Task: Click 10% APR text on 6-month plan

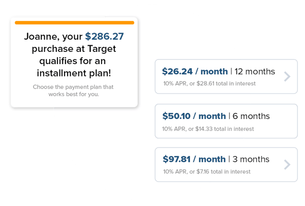Action: pyautogui.click(x=174, y=129)
